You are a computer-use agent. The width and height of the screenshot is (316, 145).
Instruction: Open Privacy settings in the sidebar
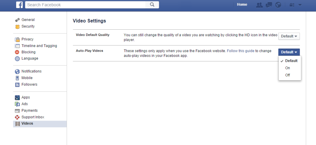click(27, 39)
